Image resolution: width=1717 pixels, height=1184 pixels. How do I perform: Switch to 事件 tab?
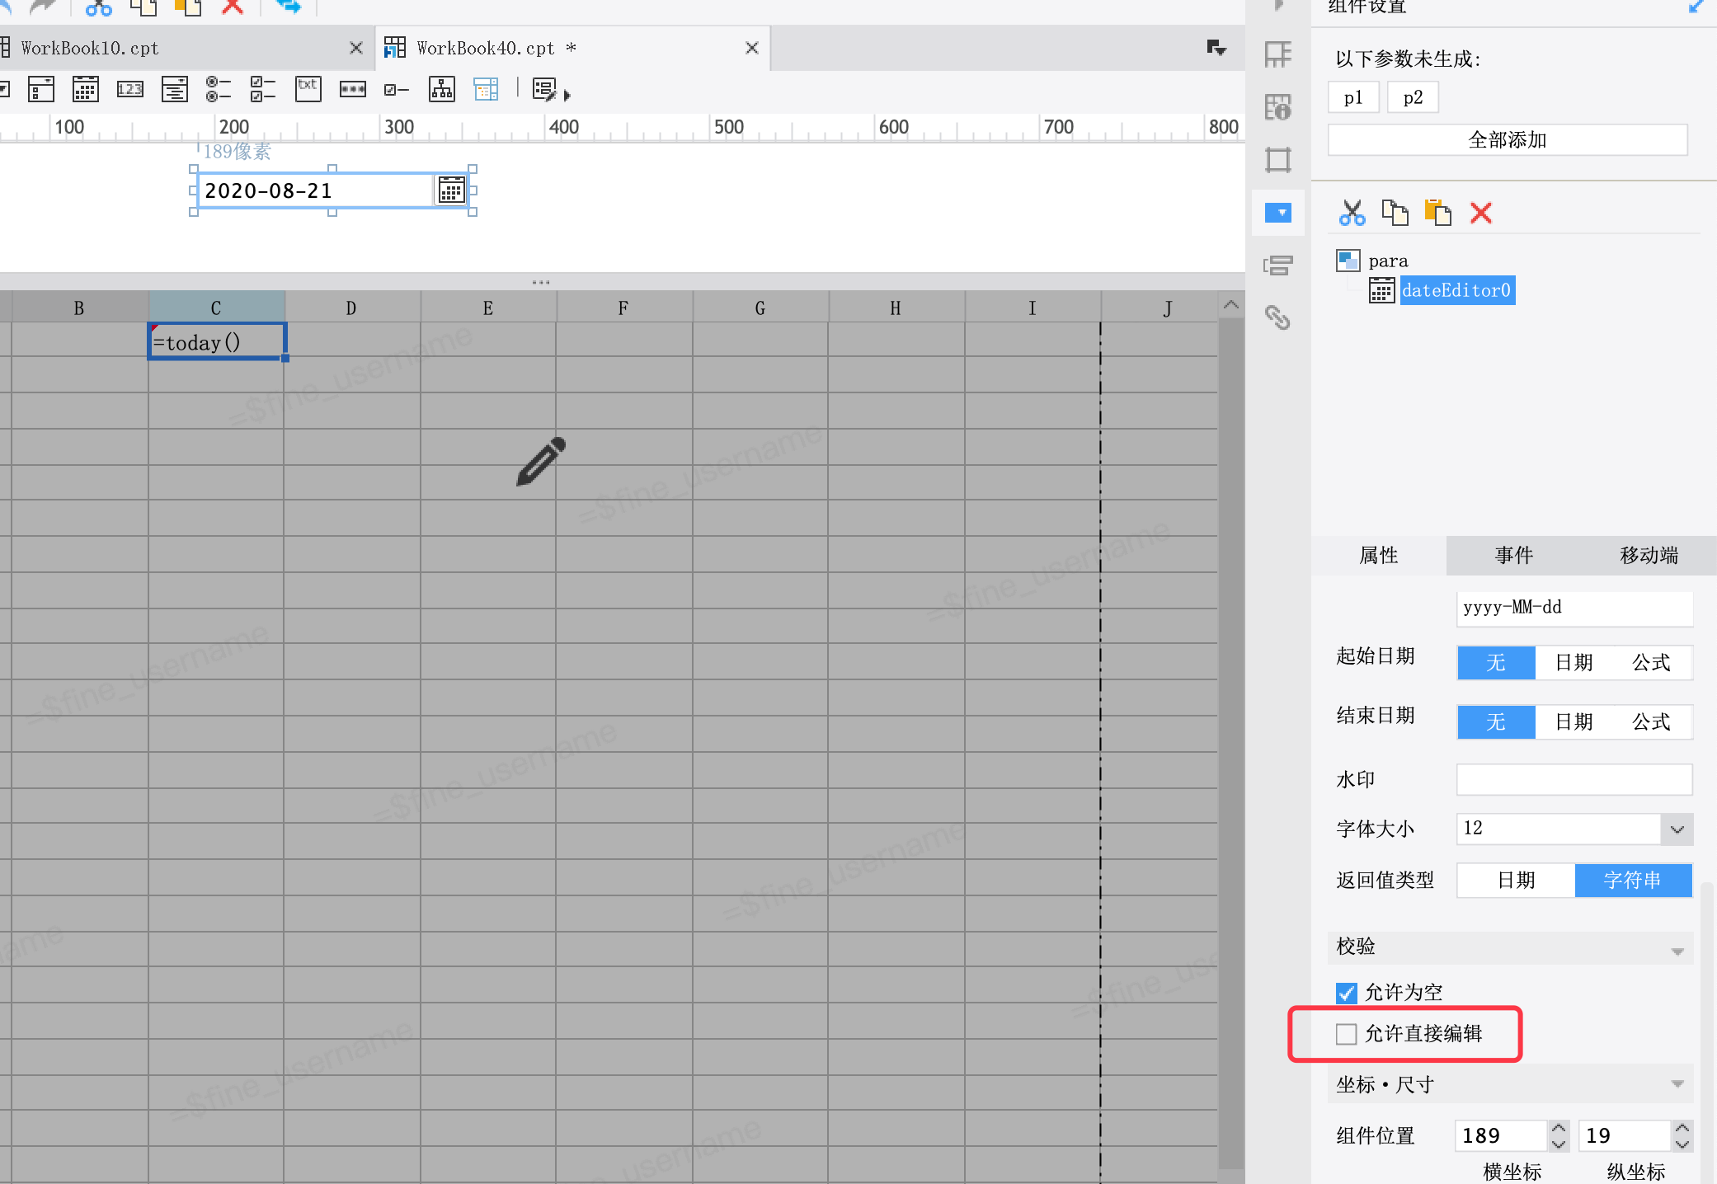click(1513, 556)
